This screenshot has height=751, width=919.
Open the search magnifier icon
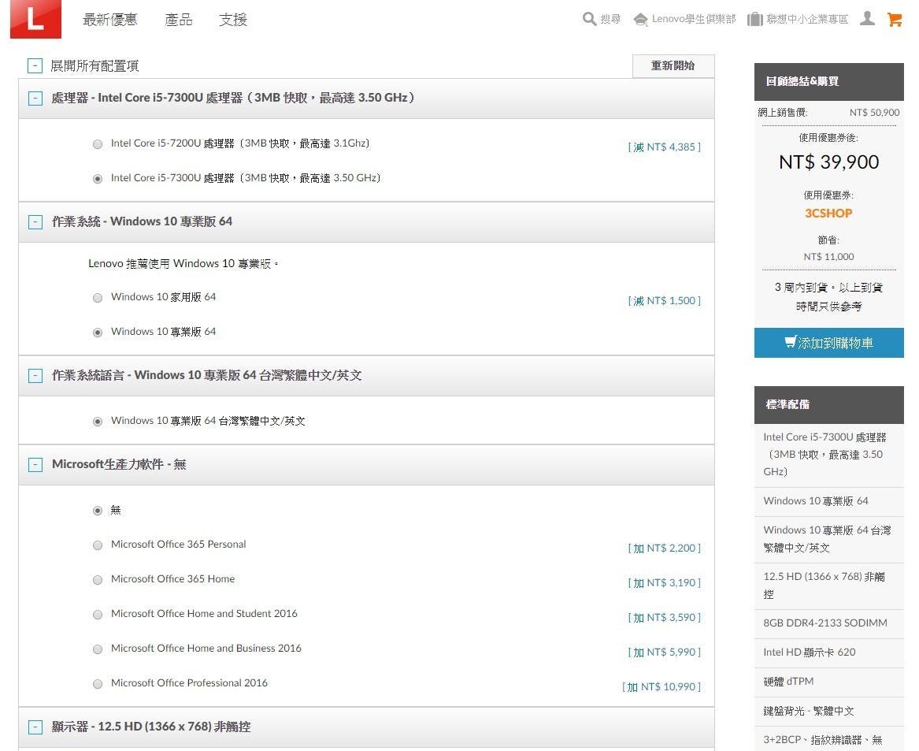click(x=589, y=19)
